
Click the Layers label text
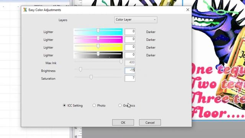tap(63, 20)
